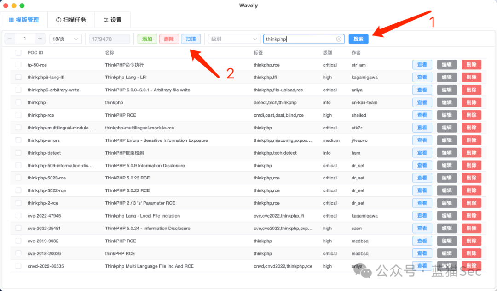Image resolution: width=497 pixels, height=291 pixels.
Task: Click the 作者 column header
Action: (356, 52)
